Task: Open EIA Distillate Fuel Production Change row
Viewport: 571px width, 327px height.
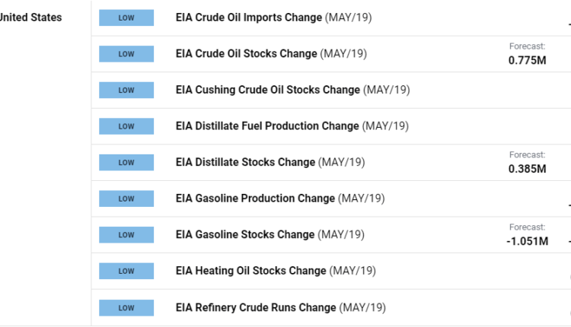Action: click(x=267, y=126)
